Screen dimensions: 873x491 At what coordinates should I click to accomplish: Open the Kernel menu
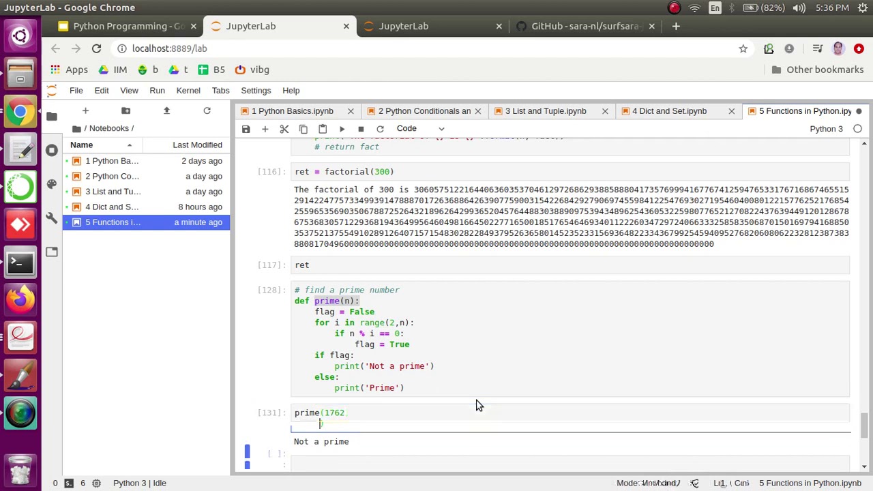188,91
